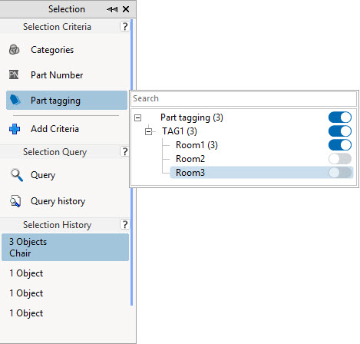Click the Selection History section header
This screenshot has height=344, width=360.
(x=57, y=225)
